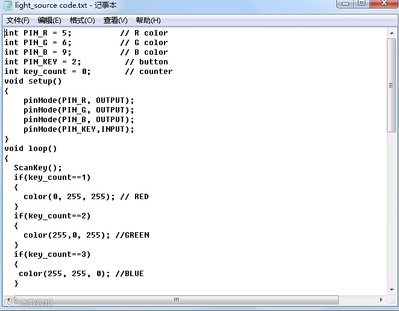Click the 'void setup()' line

coord(33,81)
